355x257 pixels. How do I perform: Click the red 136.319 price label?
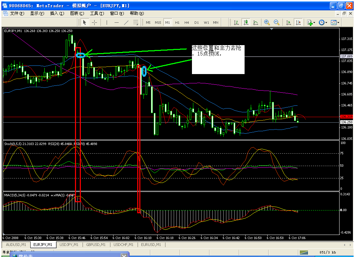coord(347,116)
